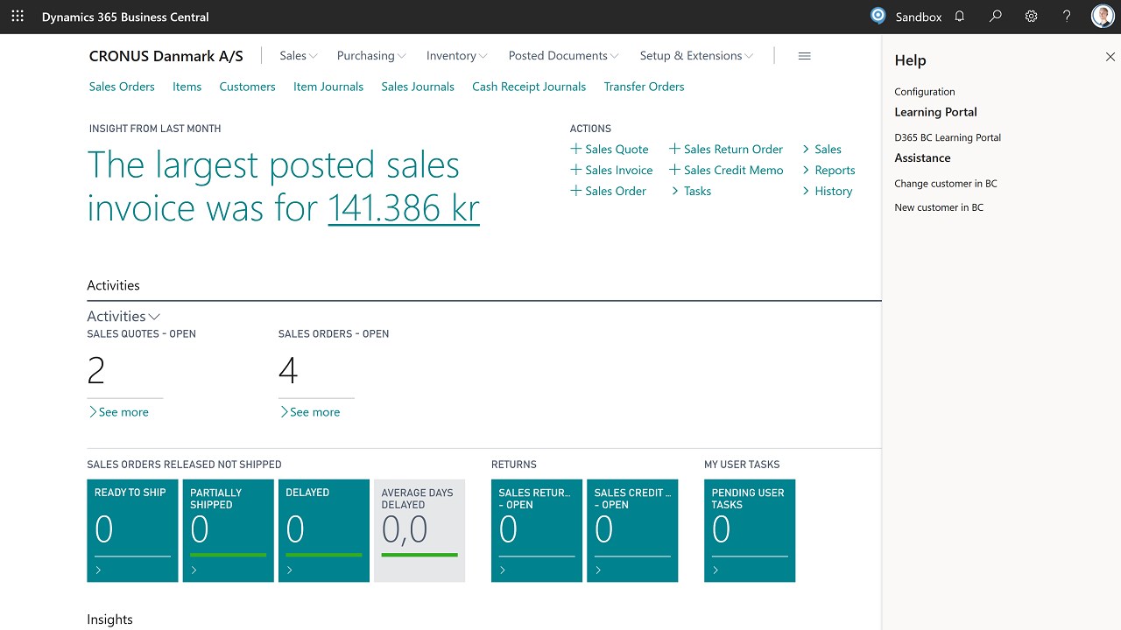Image resolution: width=1121 pixels, height=630 pixels.
Task: Open the Setup & Extensions menu
Action: 696,56
